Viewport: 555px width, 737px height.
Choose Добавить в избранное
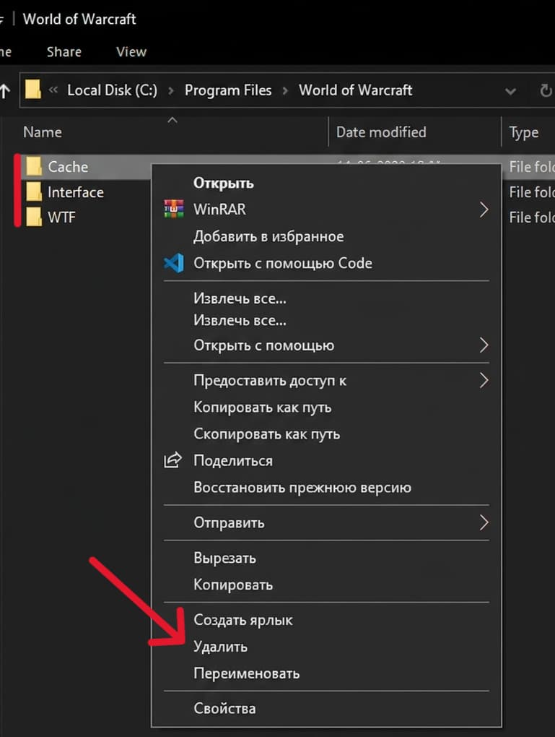tap(268, 236)
